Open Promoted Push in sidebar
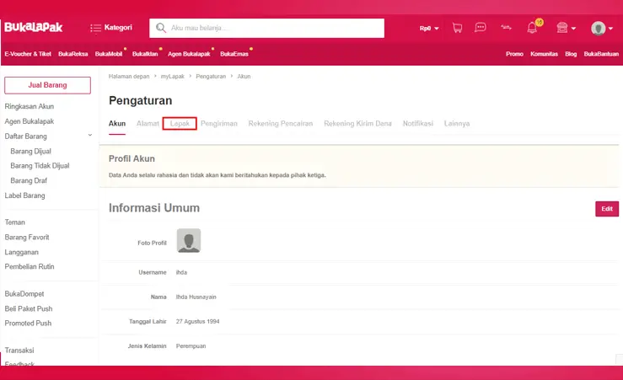The image size is (623, 380). click(x=28, y=324)
